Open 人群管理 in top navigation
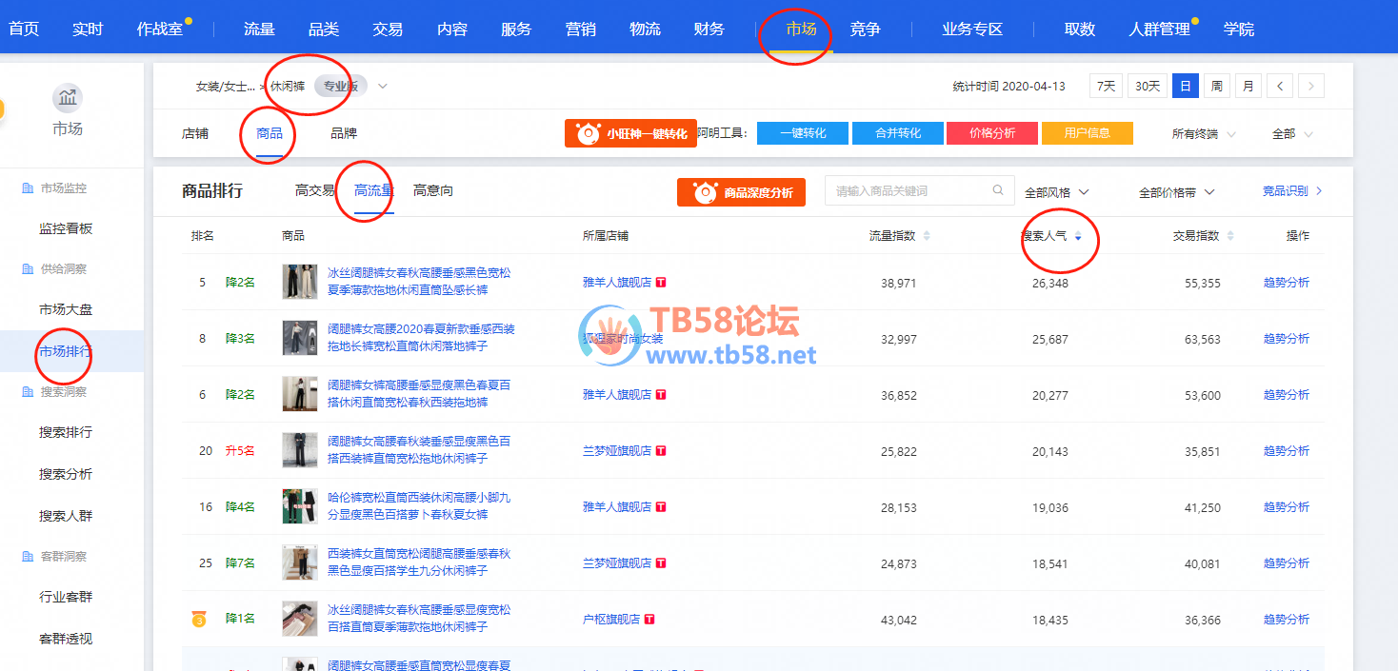Viewport: 1398px width, 671px height. coord(1160,30)
